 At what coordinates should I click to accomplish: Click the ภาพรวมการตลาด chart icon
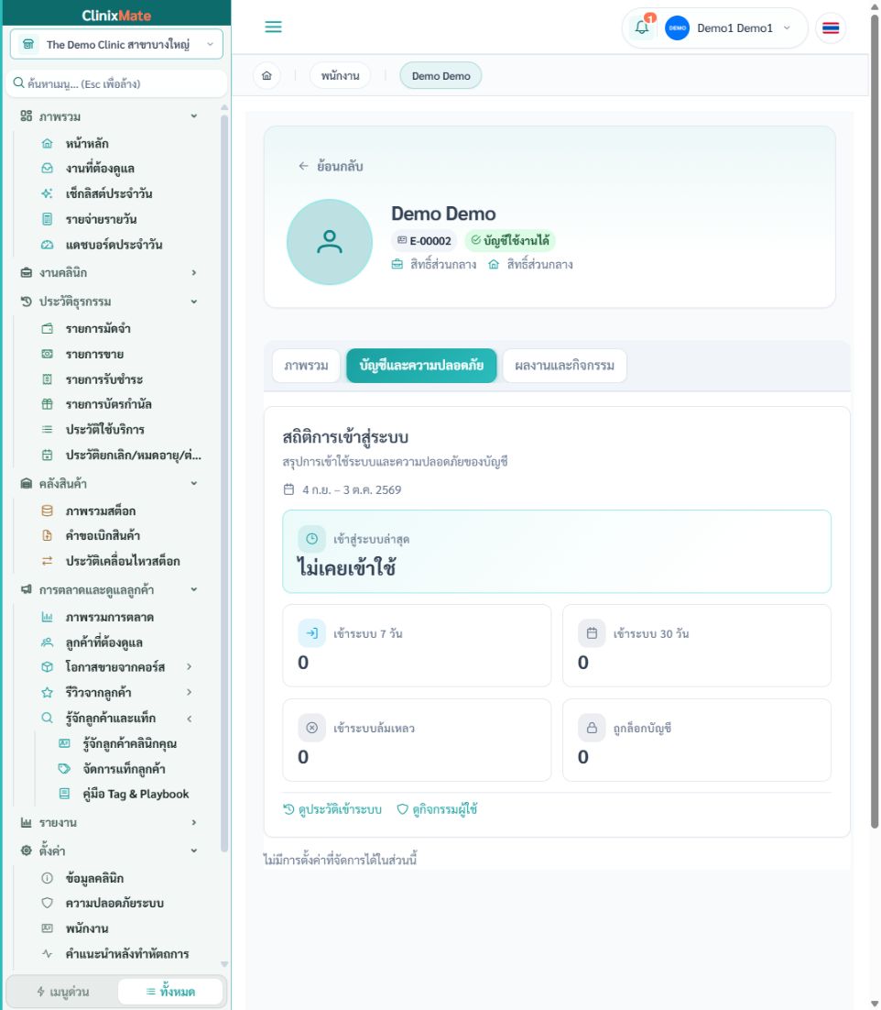(x=47, y=617)
